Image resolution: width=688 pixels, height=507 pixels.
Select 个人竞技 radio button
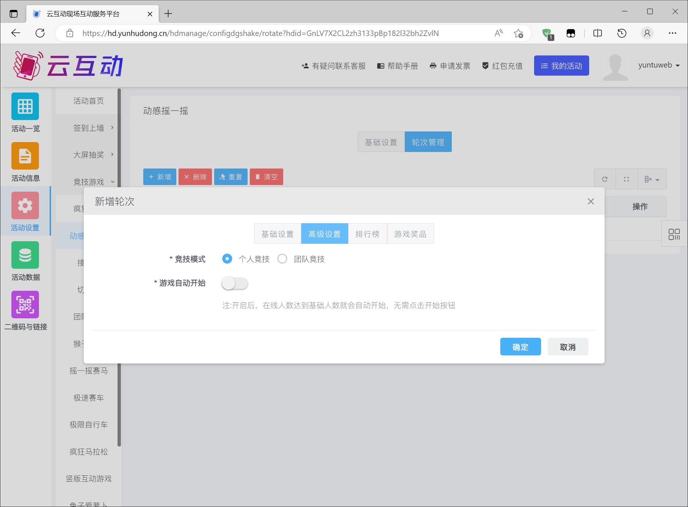coord(227,259)
